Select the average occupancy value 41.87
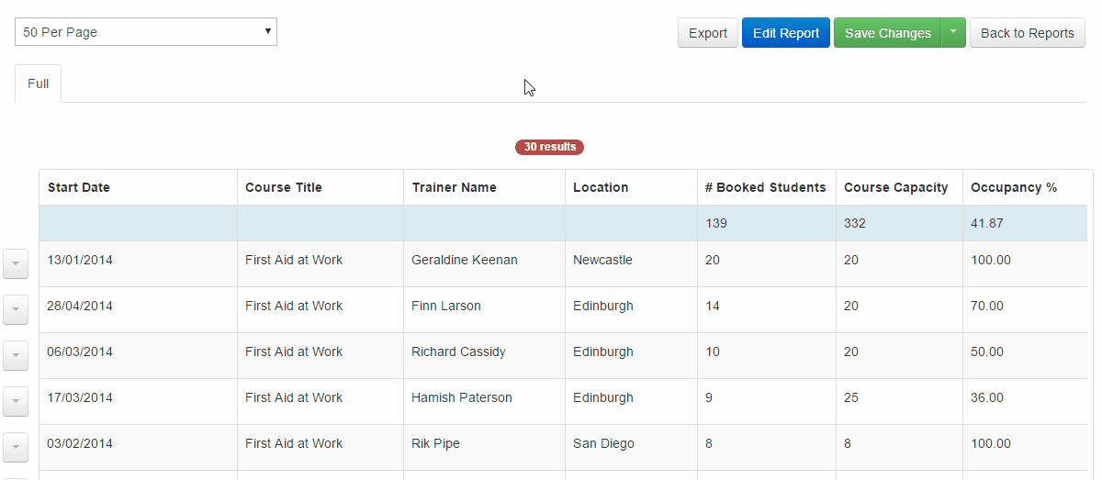Viewport: 1102px width, 480px height. click(x=987, y=223)
